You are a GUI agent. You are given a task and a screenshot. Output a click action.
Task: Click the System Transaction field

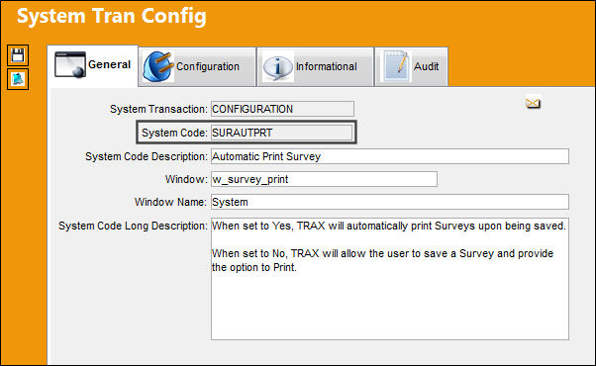pos(282,109)
